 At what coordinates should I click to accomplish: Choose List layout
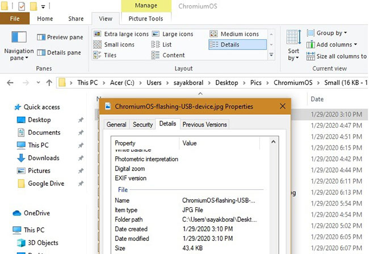tap(161, 44)
